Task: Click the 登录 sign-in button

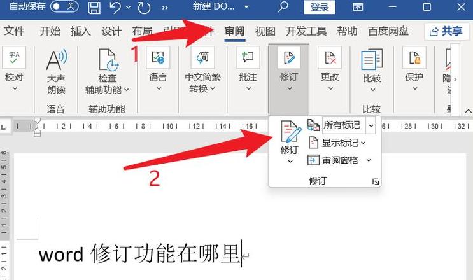Action: pyautogui.click(x=320, y=7)
